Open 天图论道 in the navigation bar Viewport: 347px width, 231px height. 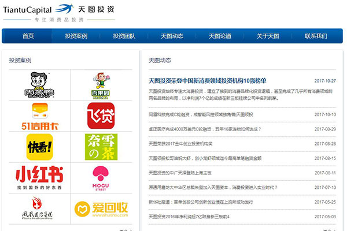click(x=220, y=36)
